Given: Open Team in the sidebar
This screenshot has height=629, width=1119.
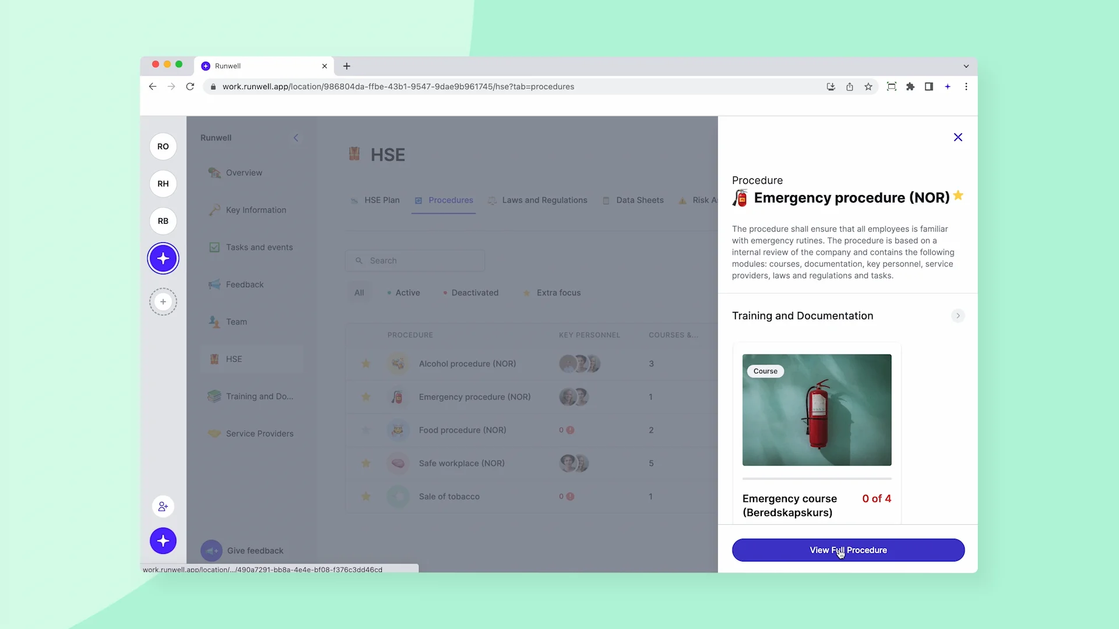Looking at the screenshot, I should coord(252,322).
